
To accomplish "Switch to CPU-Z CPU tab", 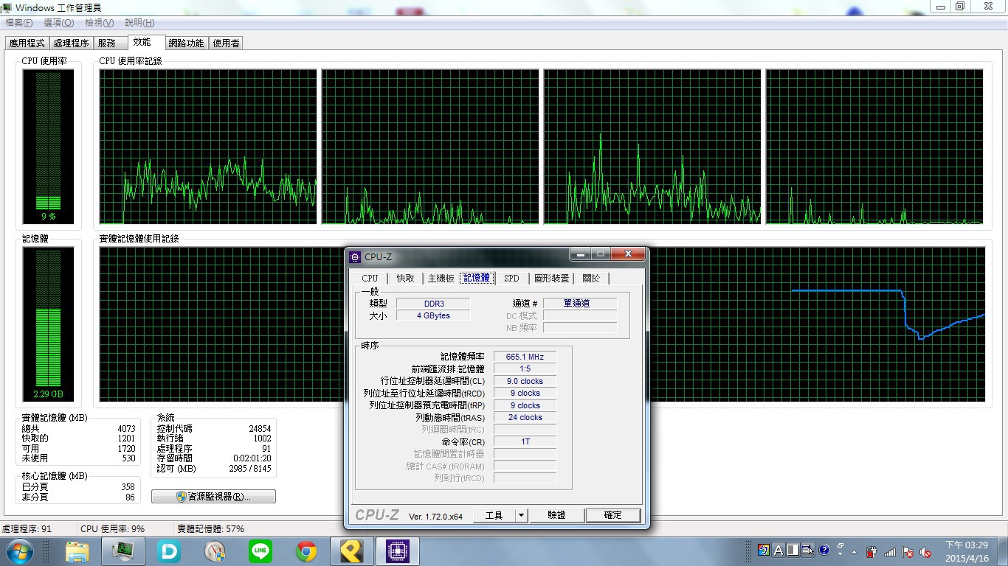I will (x=370, y=279).
